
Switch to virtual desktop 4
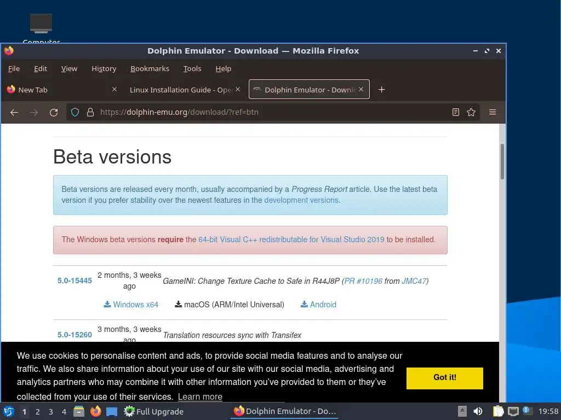64,412
